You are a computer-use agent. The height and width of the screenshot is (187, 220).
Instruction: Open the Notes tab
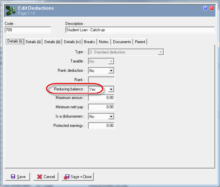coord(104,42)
